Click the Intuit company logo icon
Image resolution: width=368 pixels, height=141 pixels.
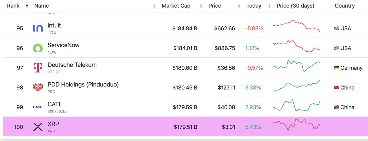pyautogui.click(x=38, y=29)
